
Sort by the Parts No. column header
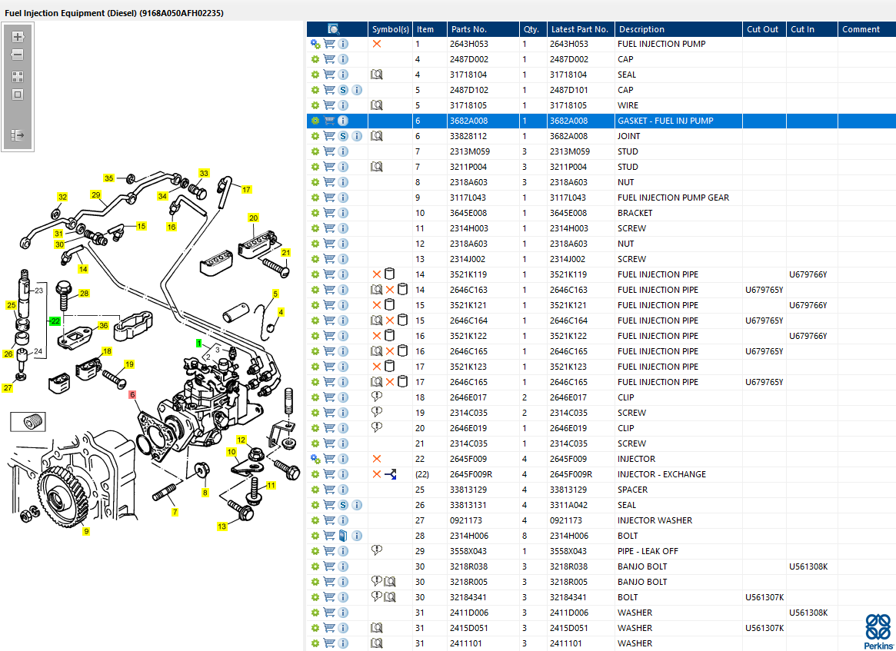468,29
